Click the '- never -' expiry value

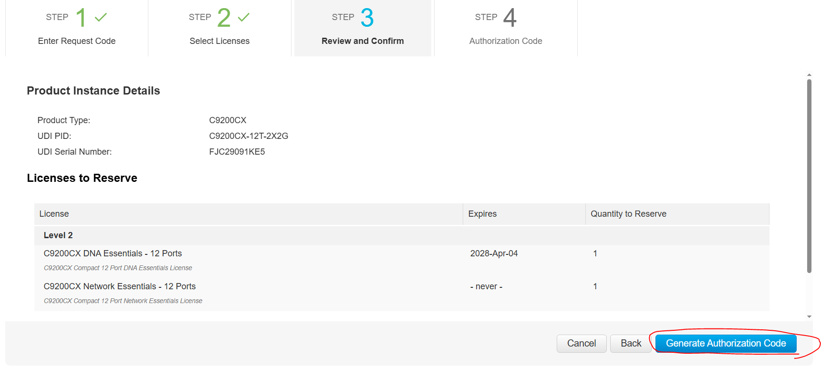486,286
